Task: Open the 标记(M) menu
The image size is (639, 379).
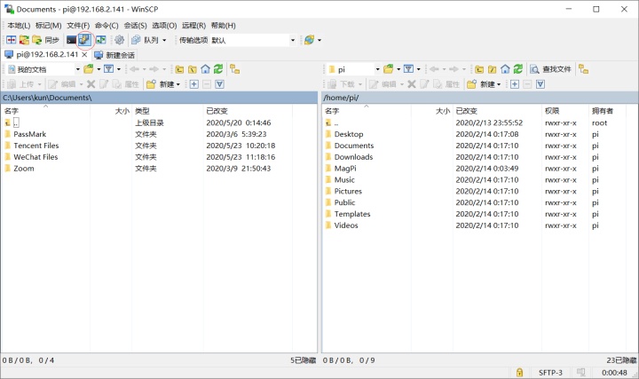Action: 48,25
